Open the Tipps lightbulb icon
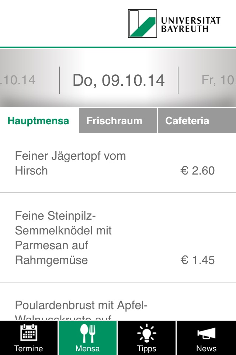 [147, 332]
